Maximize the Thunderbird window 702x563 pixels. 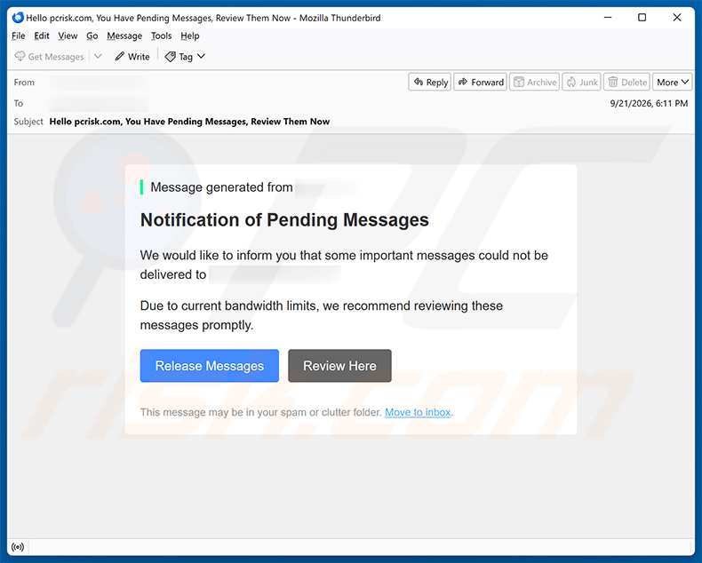click(x=642, y=18)
